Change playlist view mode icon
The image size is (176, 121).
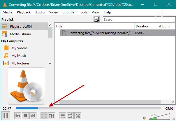coord(96,19)
